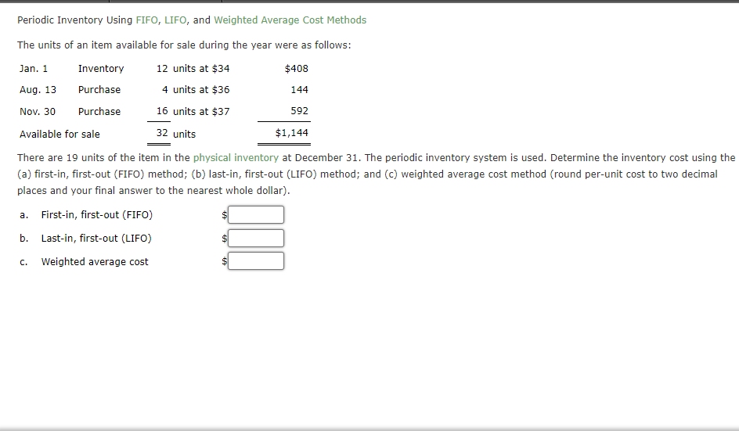This screenshot has height=431, width=739.
Task: Select the 'Weighted average cost' label
Action: (95, 262)
